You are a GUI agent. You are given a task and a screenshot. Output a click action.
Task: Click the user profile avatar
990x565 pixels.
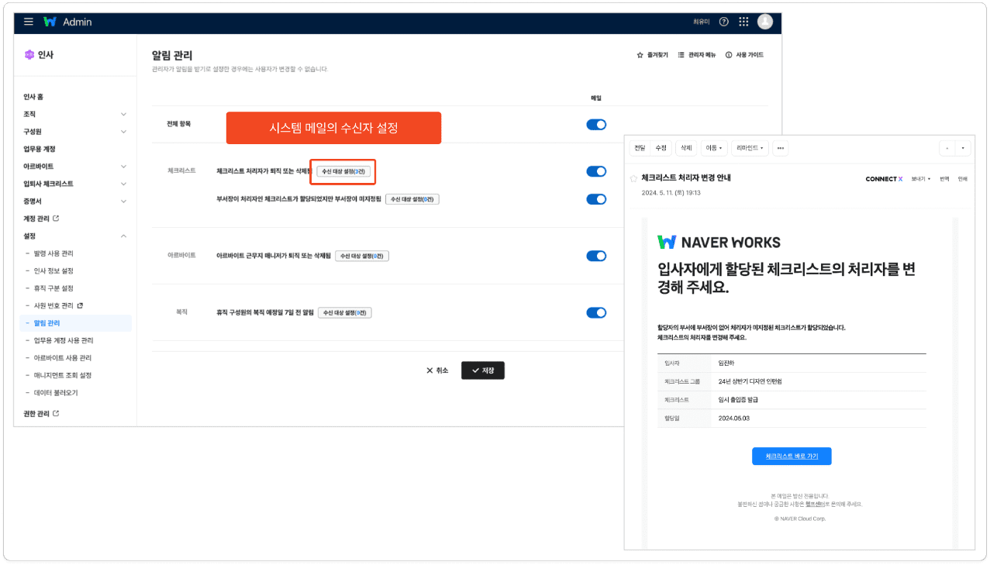[764, 22]
